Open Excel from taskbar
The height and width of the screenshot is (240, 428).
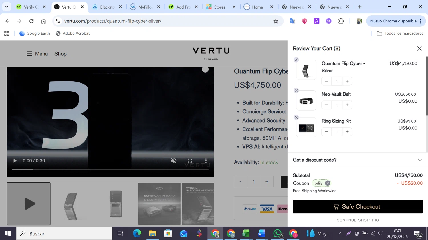[246, 233]
